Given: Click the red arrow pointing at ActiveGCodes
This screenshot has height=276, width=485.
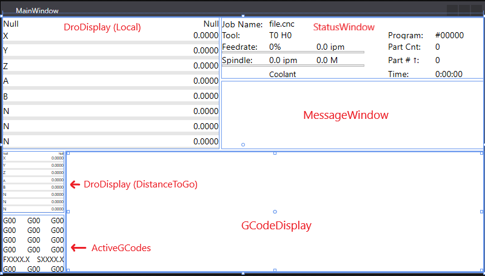Looking at the screenshot, I should click(75, 247).
